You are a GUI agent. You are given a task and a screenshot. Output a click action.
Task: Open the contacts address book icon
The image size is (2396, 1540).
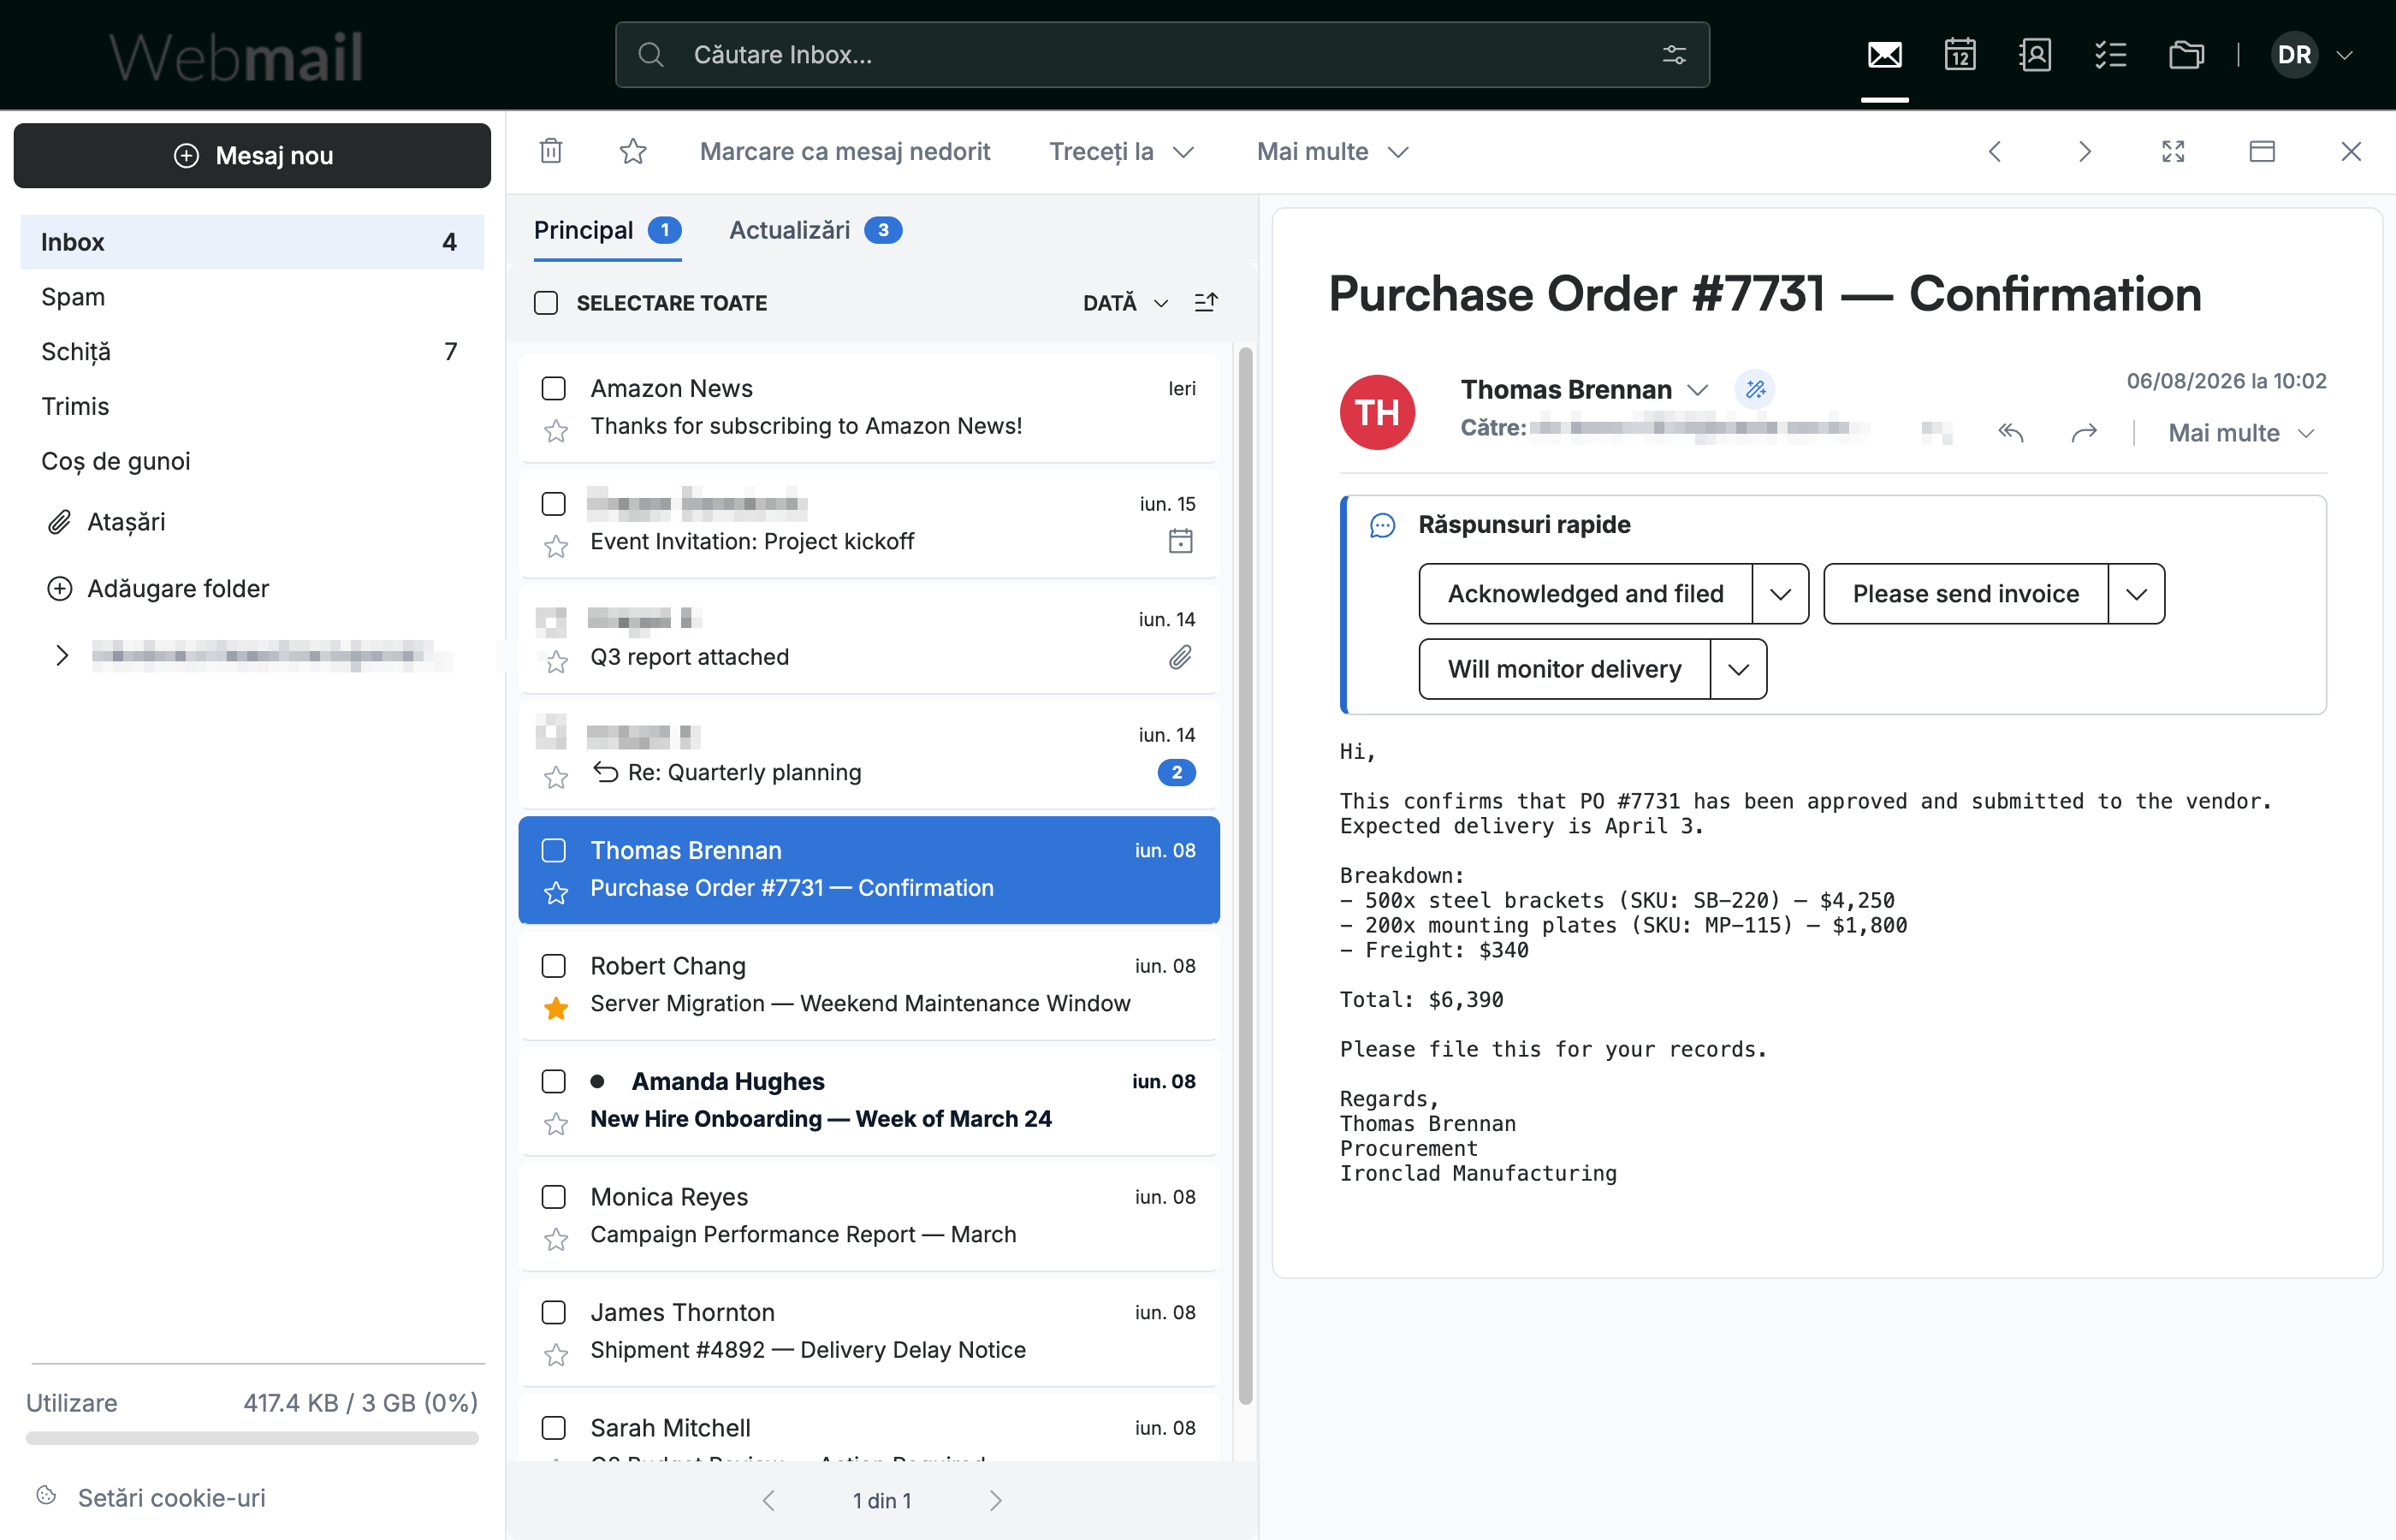coord(2035,54)
